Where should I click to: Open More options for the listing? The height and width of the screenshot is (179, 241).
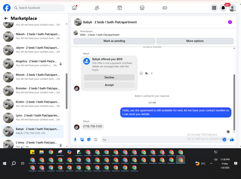pyautogui.click(x=195, y=41)
